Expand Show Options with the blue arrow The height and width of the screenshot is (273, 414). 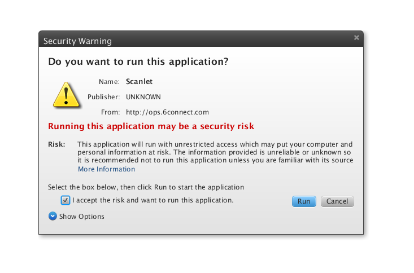pyautogui.click(x=53, y=216)
